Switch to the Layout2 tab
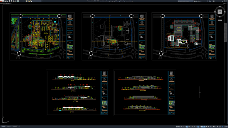The height and width of the screenshot is (128, 228). pos(15,126)
